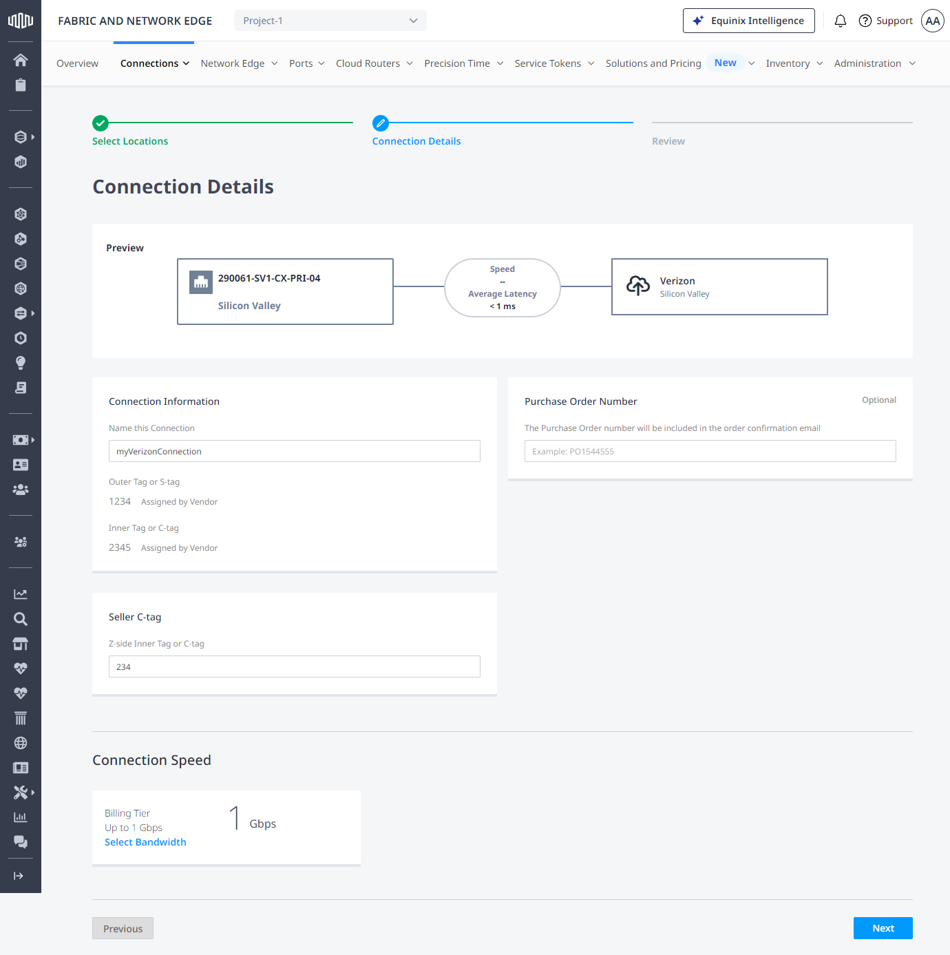
Task: Open the stacked layers hexagon icon
Action: [x=21, y=137]
